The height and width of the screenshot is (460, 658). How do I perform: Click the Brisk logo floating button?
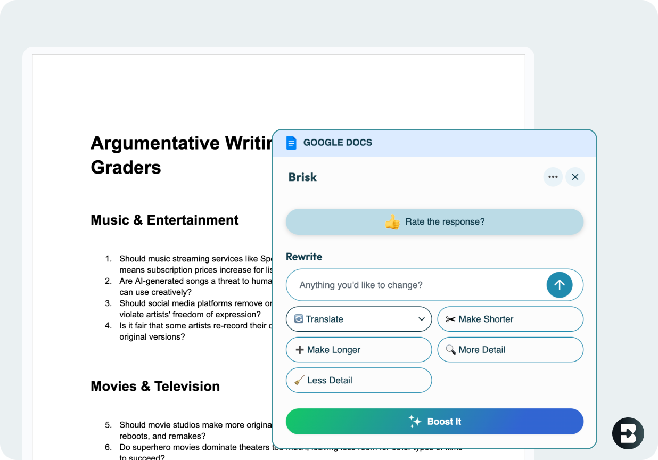pyautogui.click(x=628, y=433)
